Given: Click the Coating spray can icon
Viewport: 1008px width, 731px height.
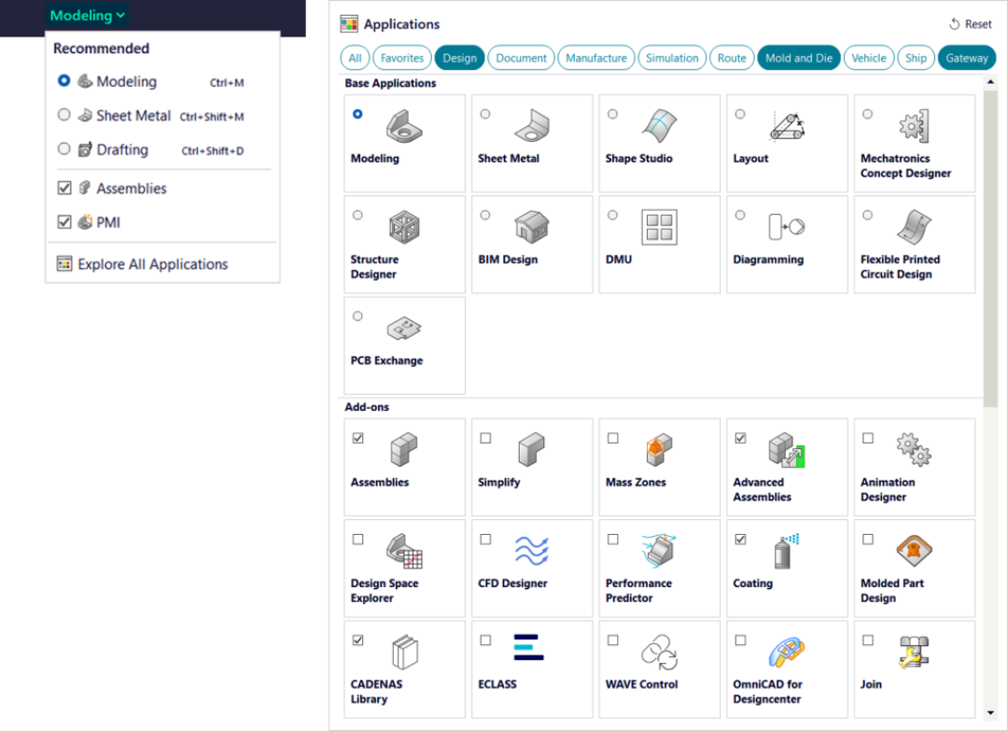Looking at the screenshot, I should click(787, 551).
